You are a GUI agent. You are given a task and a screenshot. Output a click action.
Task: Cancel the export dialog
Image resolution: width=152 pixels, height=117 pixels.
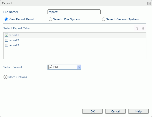pos(115,111)
